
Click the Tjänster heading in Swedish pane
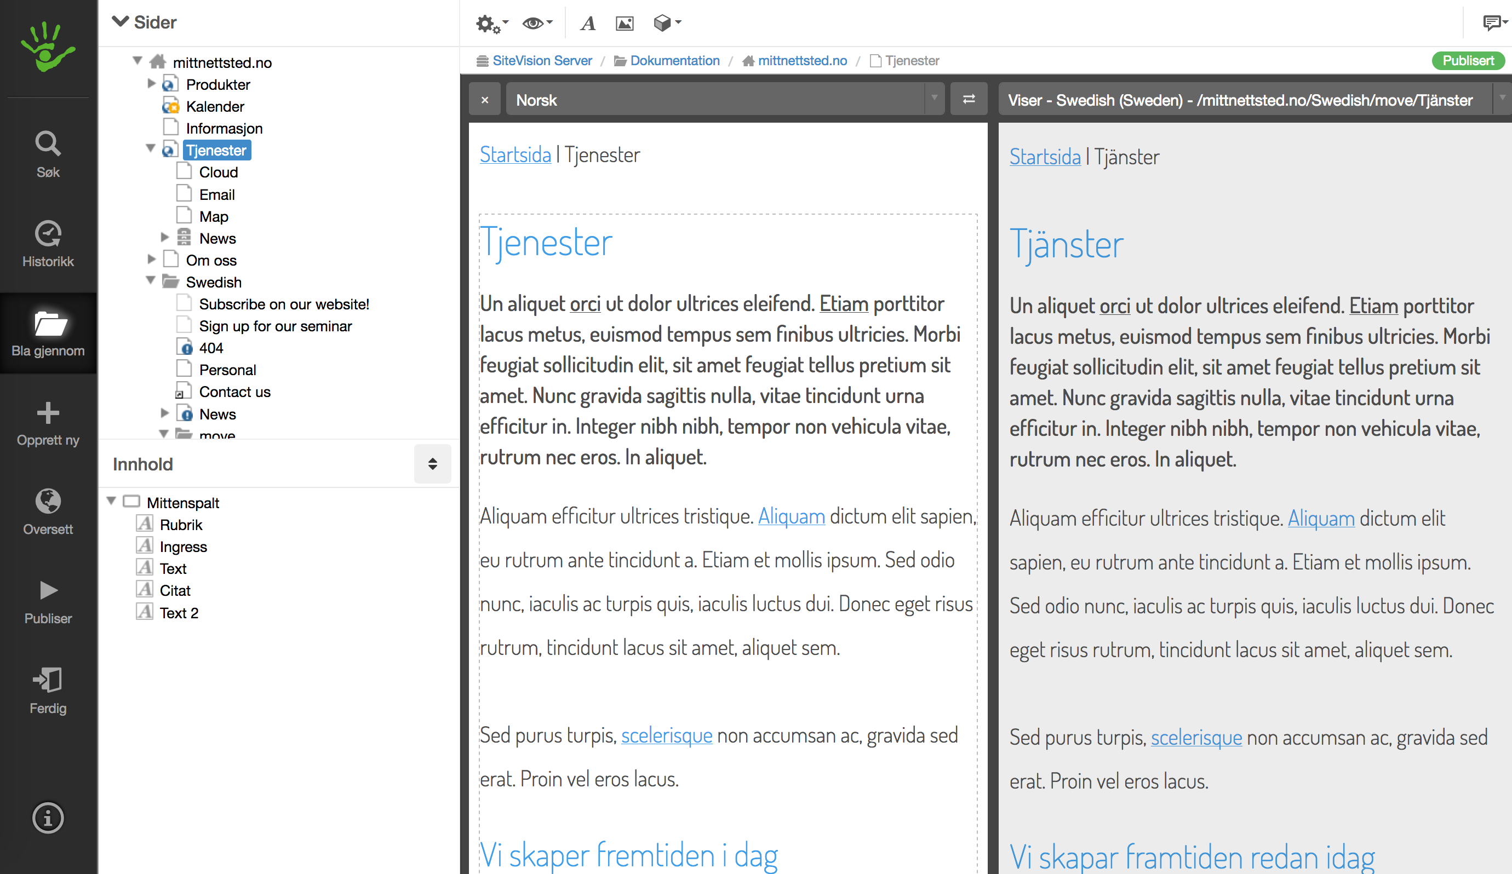coord(1066,246)
